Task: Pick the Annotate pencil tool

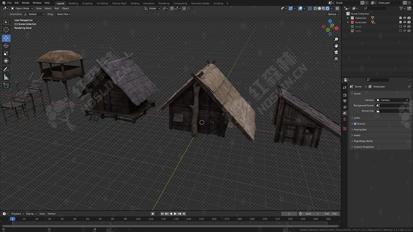Action: click(x=6, y=69)
